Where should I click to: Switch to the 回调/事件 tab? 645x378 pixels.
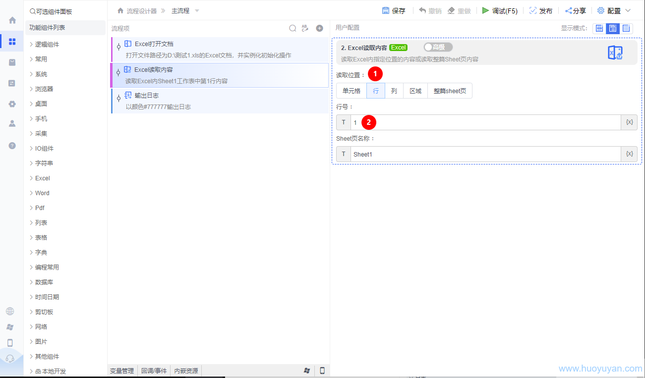[x=154, y=370]
